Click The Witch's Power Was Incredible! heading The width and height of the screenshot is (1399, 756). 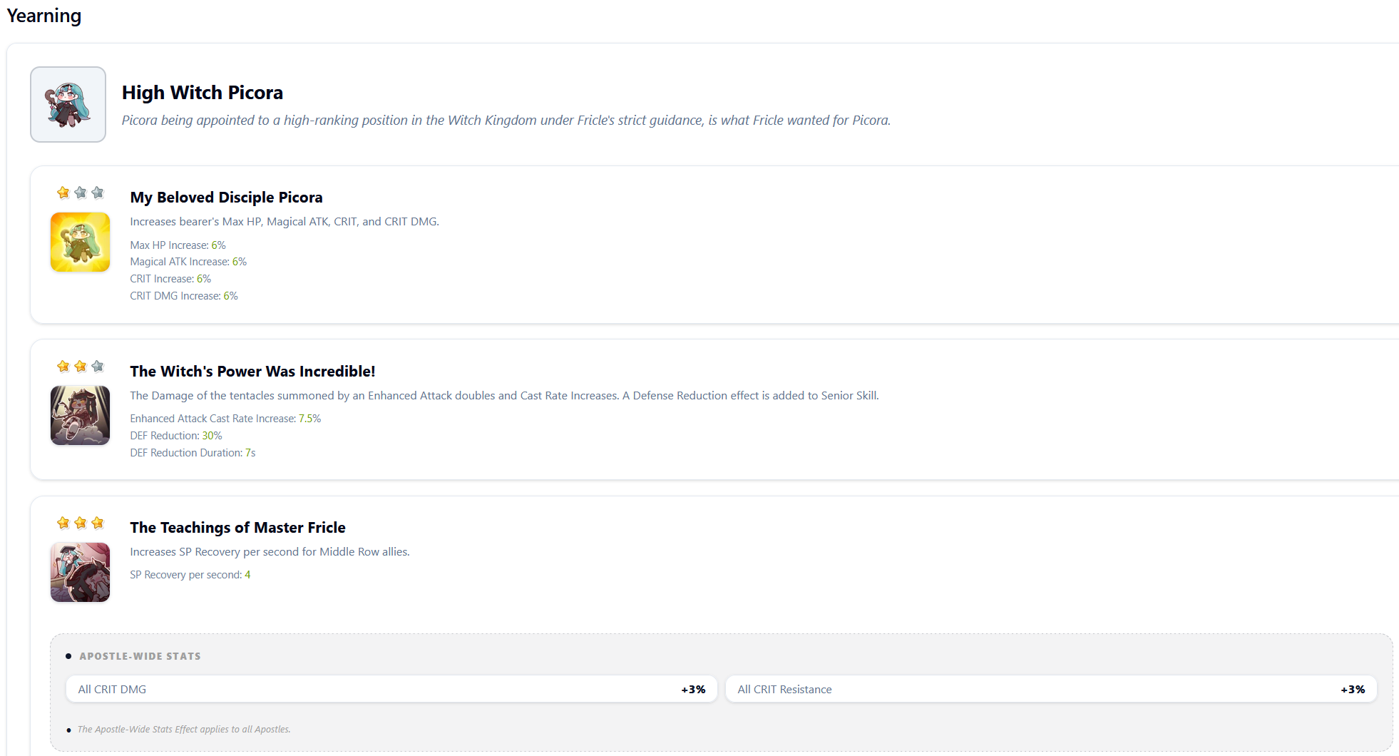252,372
